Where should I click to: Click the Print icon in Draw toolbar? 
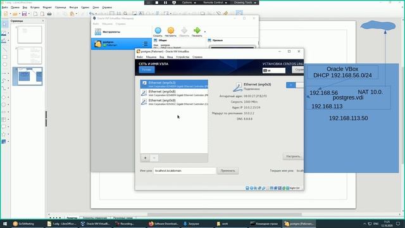(49, 14)
